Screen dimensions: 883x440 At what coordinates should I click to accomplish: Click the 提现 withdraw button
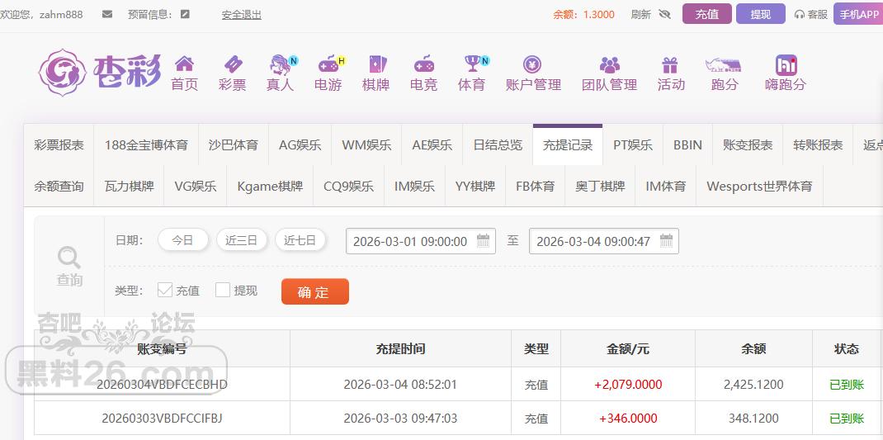[760, 14]
